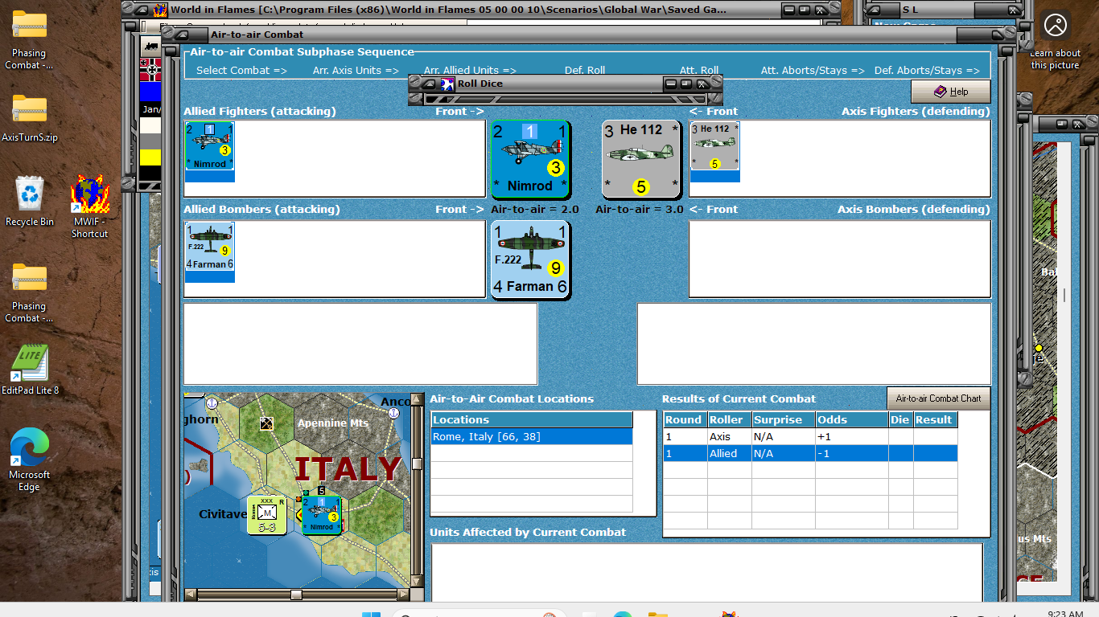Select the small Nimrod counter in Allied Fighters list
This screenshot has height=617, width=1099.
pos(209,146)
